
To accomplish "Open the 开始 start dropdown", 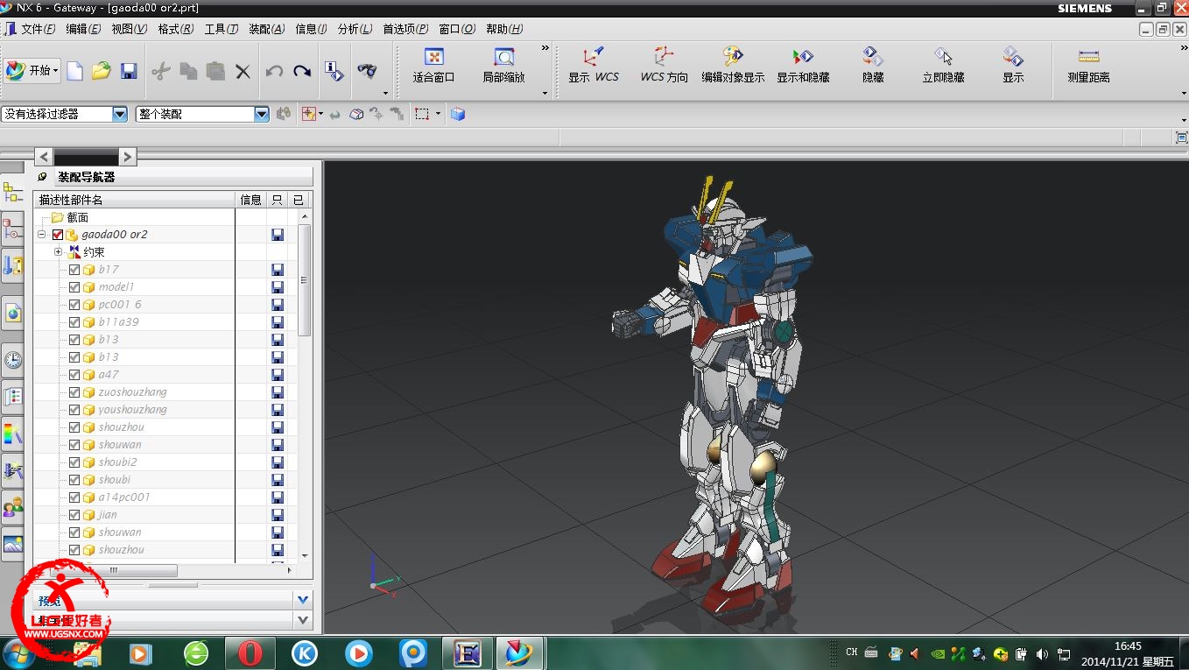I will tap(32, 71).
